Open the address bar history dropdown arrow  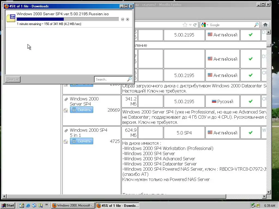point(190,25)
